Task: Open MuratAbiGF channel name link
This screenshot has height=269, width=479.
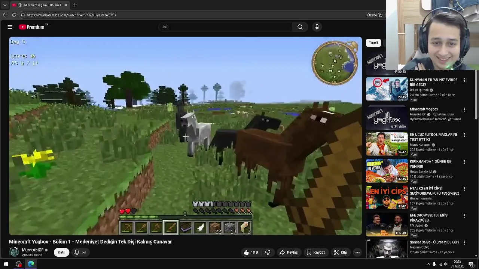Action: click(x=33, y=250)
